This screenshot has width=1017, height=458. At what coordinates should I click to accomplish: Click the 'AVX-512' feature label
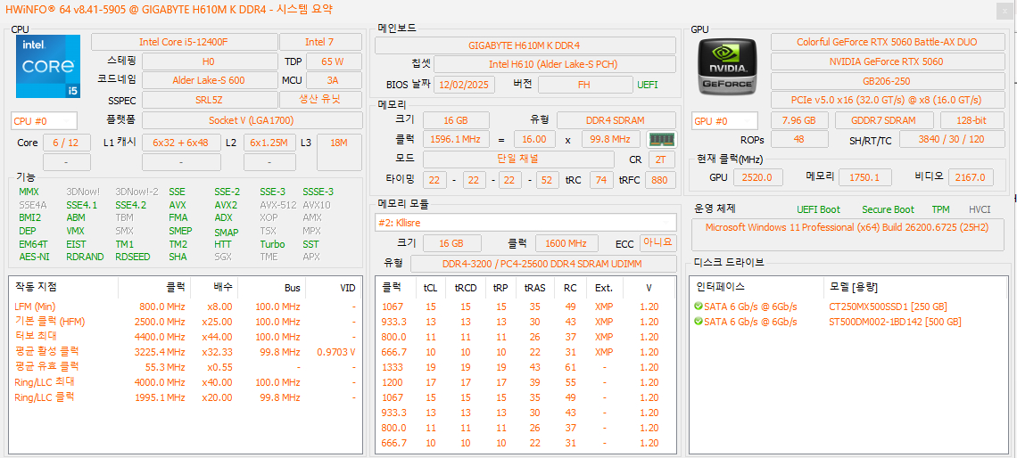(x=278, y=205)
